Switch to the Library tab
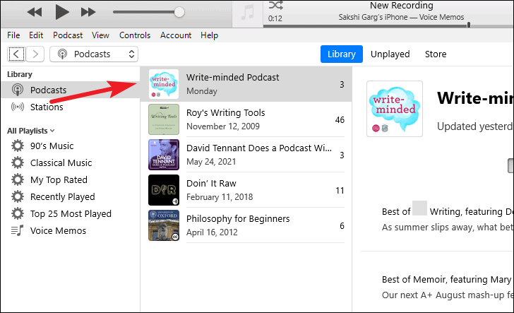 point(342,54)
